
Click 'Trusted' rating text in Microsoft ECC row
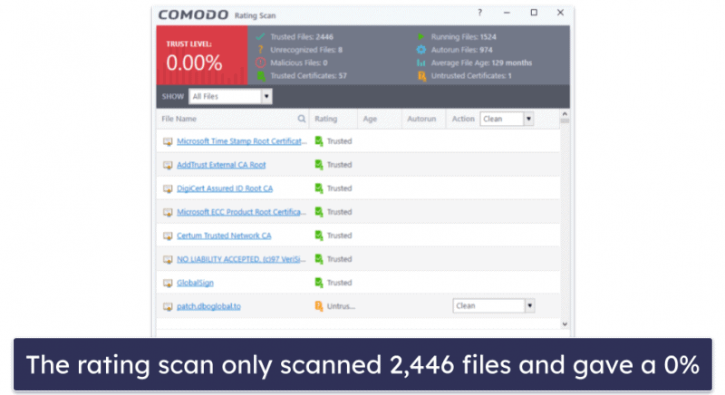click(x=339, y=212)
